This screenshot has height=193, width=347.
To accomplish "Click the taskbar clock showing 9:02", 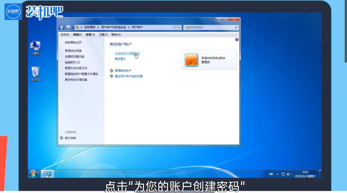I will tap(305, 174).
